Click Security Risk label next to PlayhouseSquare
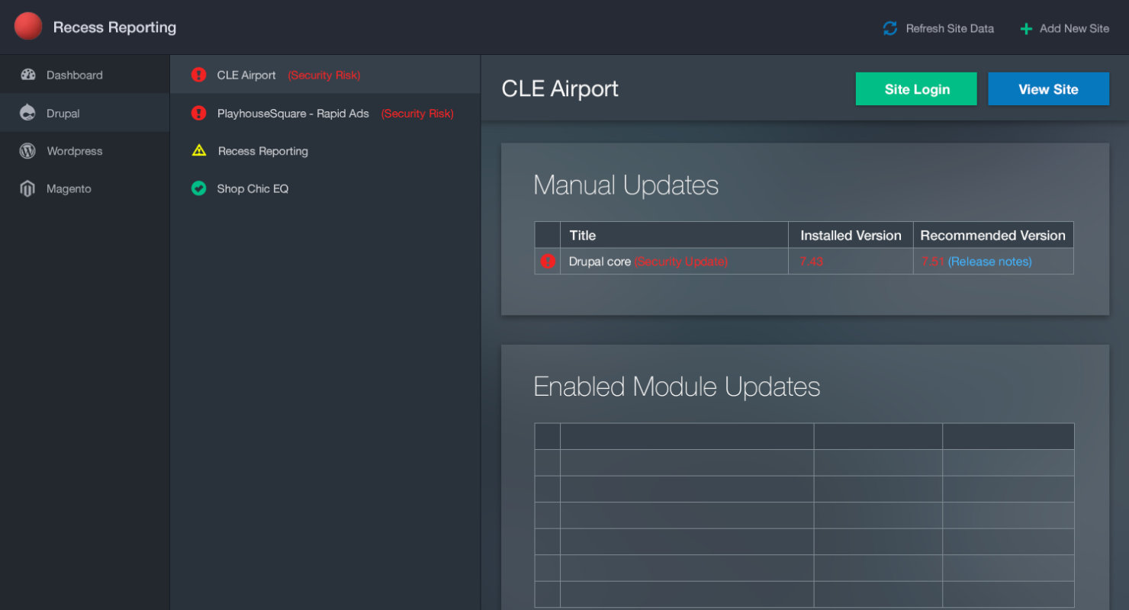Viewport: 1129px width, 610px height. pyautogui.click(x=417, y=114)
